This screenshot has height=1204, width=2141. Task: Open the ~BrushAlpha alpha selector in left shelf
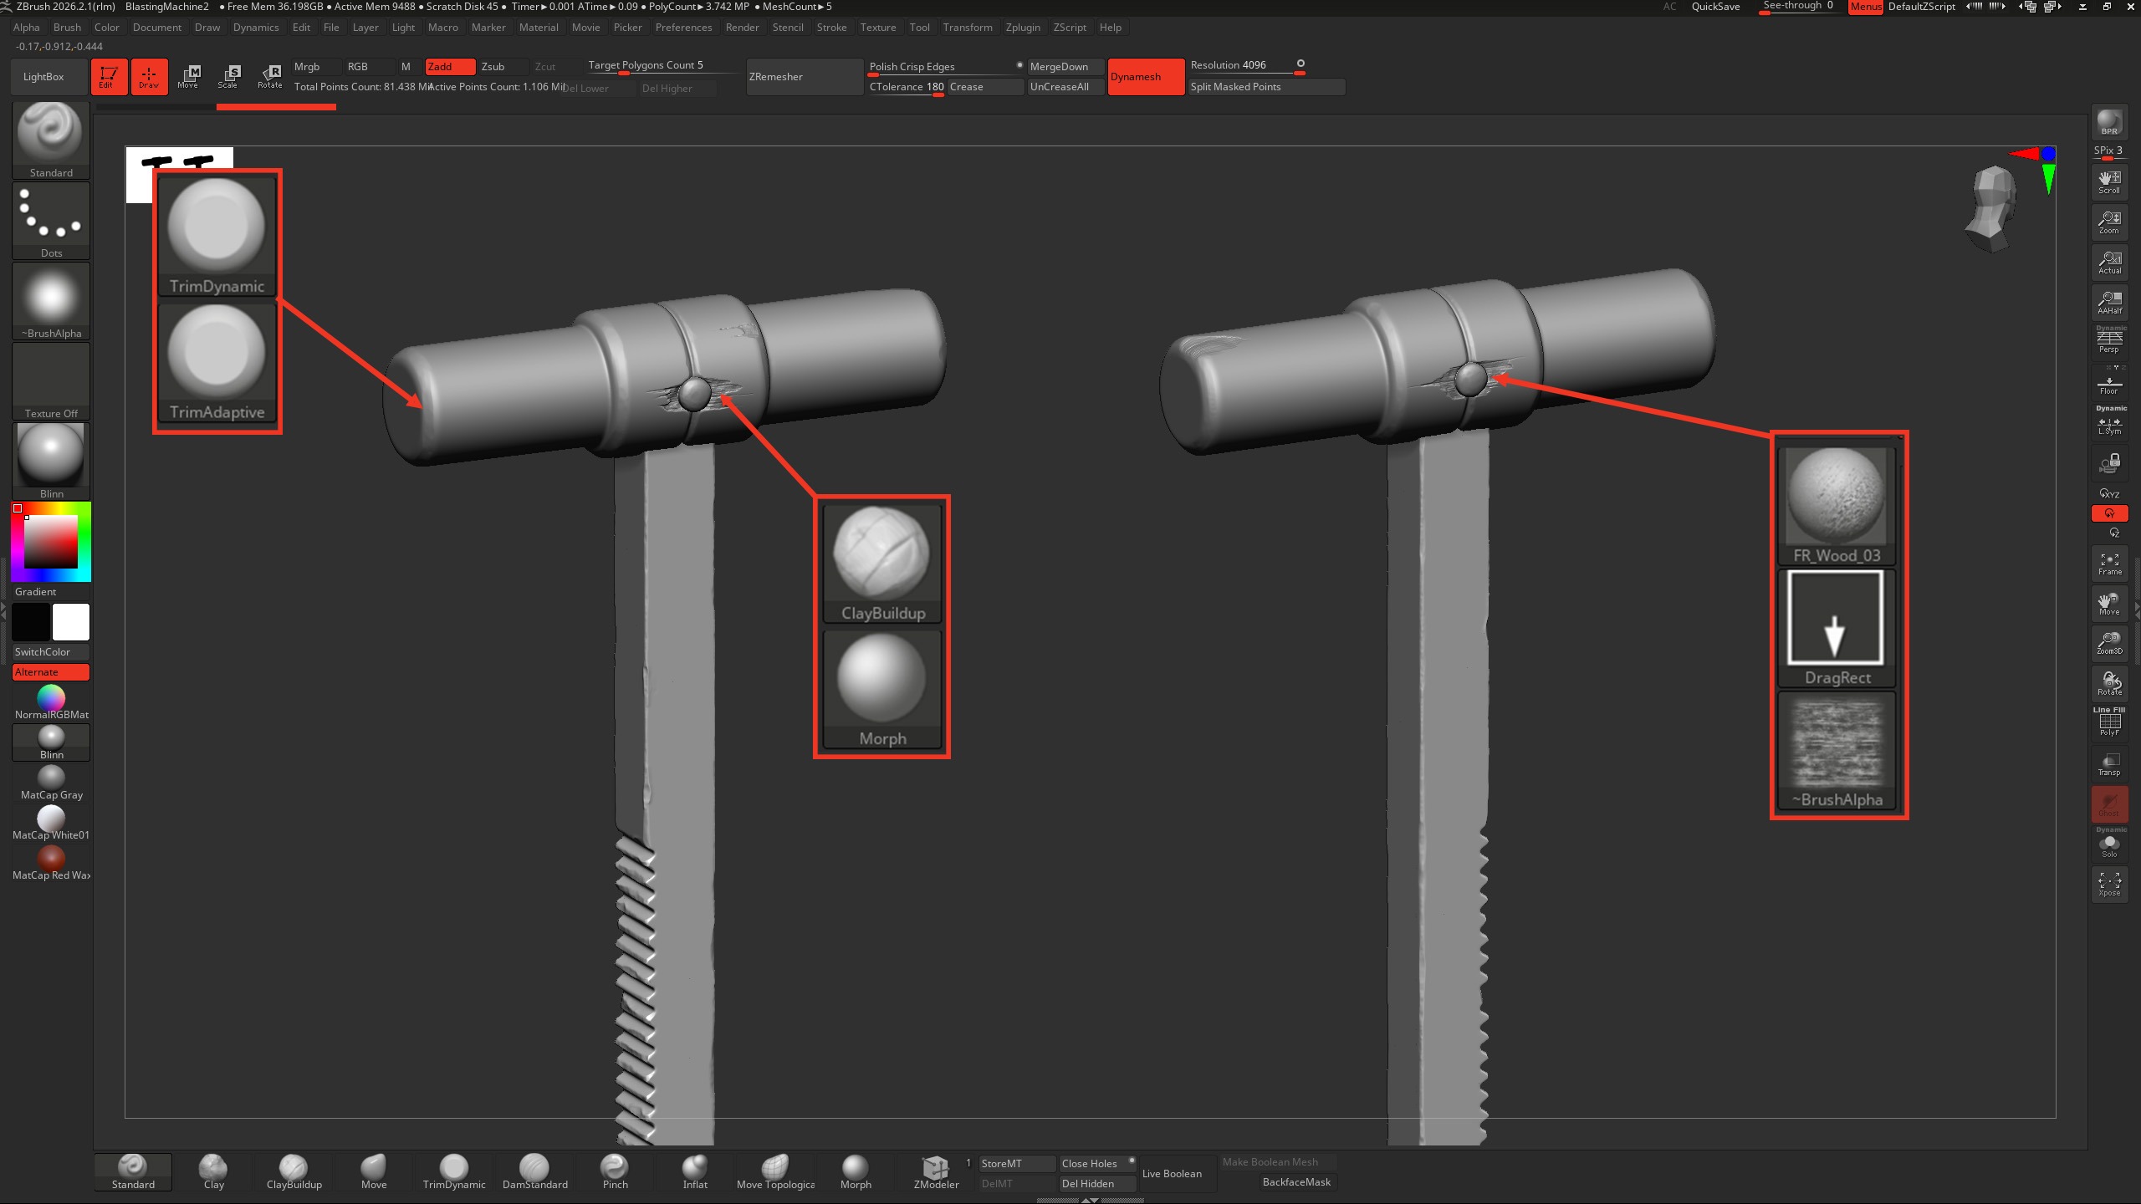tap(51, 300)
